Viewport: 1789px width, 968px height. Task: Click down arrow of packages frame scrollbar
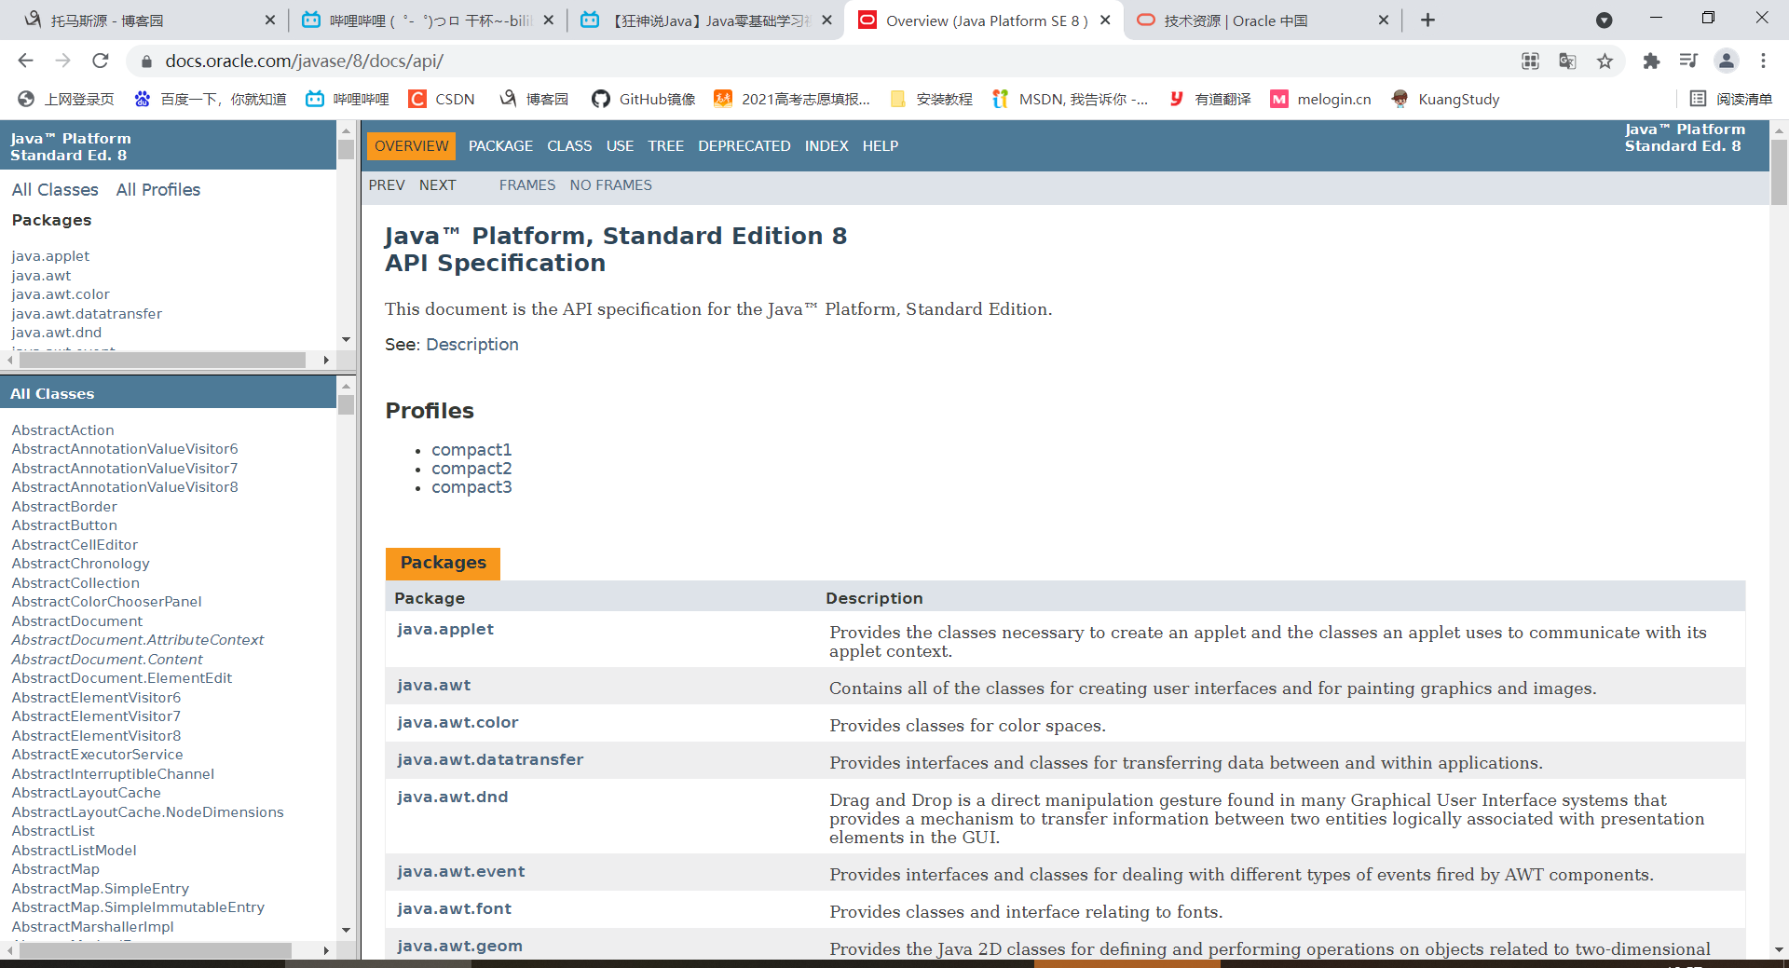pyautogui.click(x=346, y=340)
